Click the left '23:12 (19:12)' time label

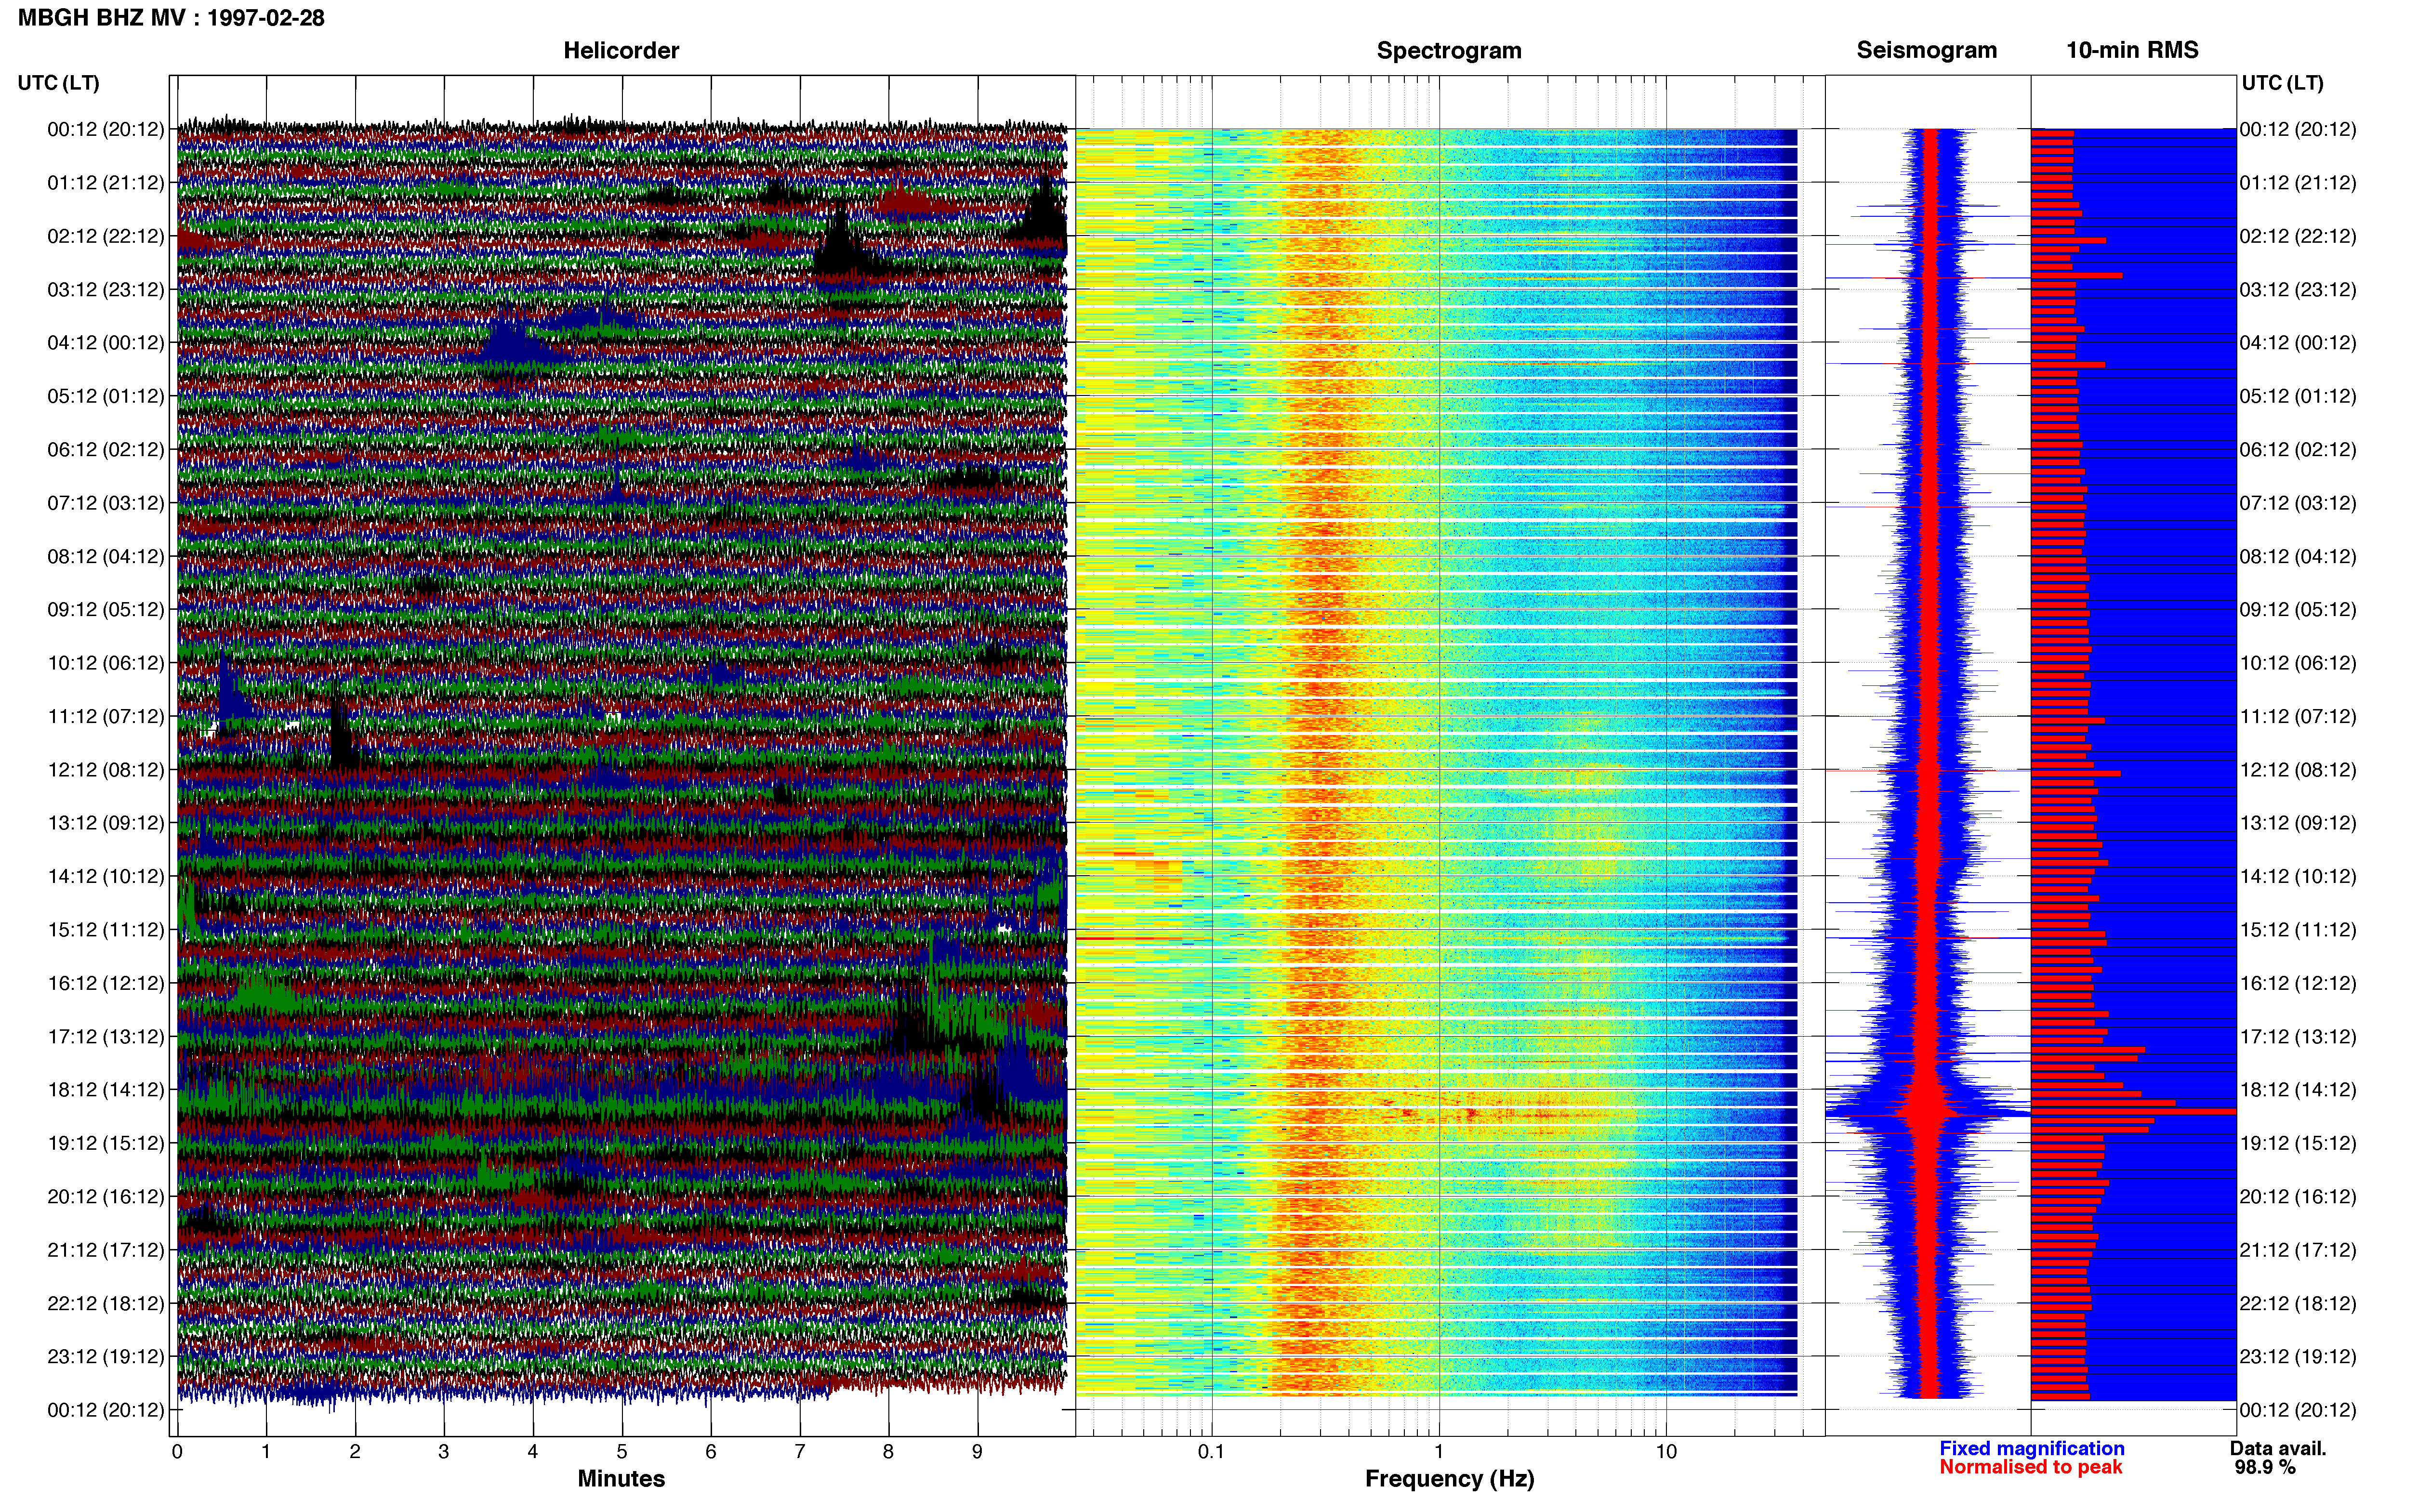106,1357
